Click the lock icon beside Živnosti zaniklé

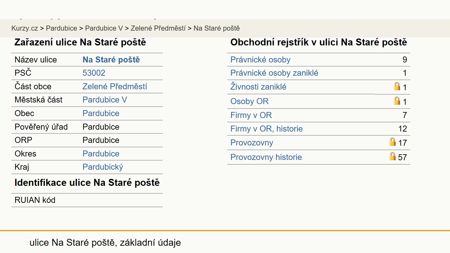(x=397, y=86)
